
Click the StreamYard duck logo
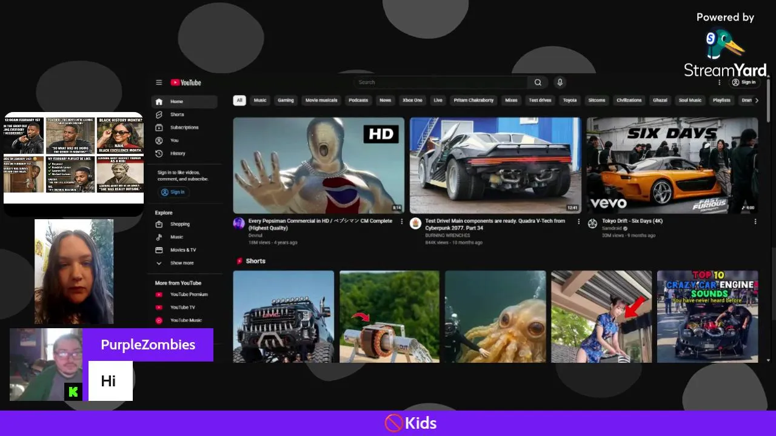point(725,45)
